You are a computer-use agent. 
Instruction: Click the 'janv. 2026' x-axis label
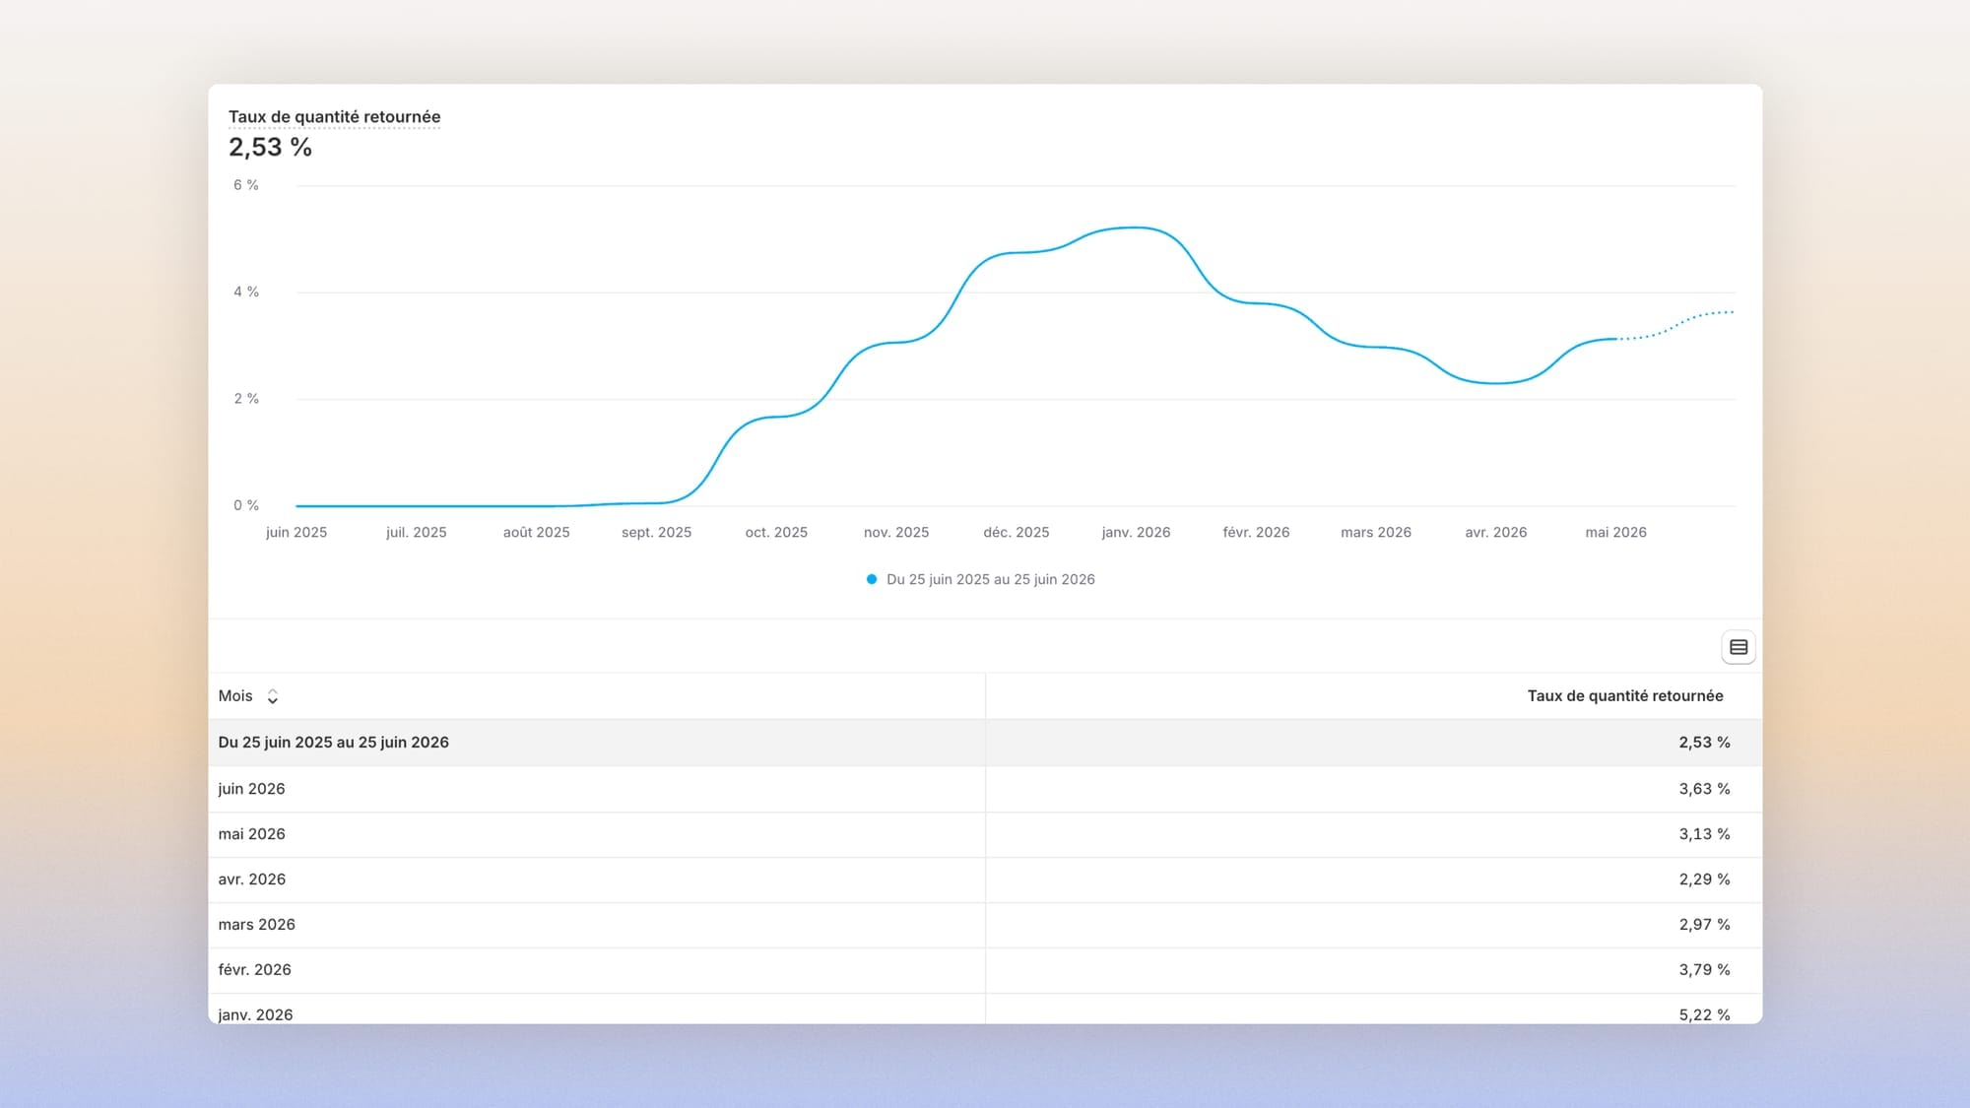(x=1136, y=532)
